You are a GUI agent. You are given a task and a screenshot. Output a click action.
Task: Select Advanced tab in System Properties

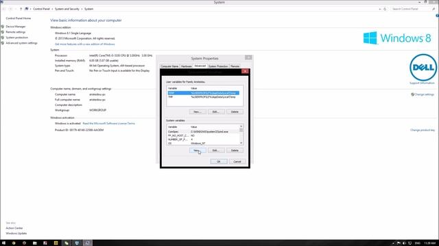[x=200, y=66]
